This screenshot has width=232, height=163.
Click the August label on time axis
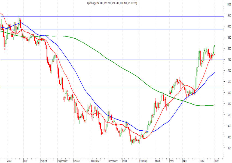coord(44,161)
